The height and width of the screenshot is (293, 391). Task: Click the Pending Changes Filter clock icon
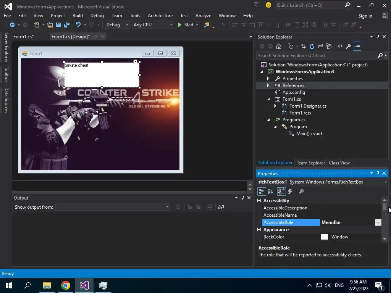pyautogui.click(x=291, y=46)
